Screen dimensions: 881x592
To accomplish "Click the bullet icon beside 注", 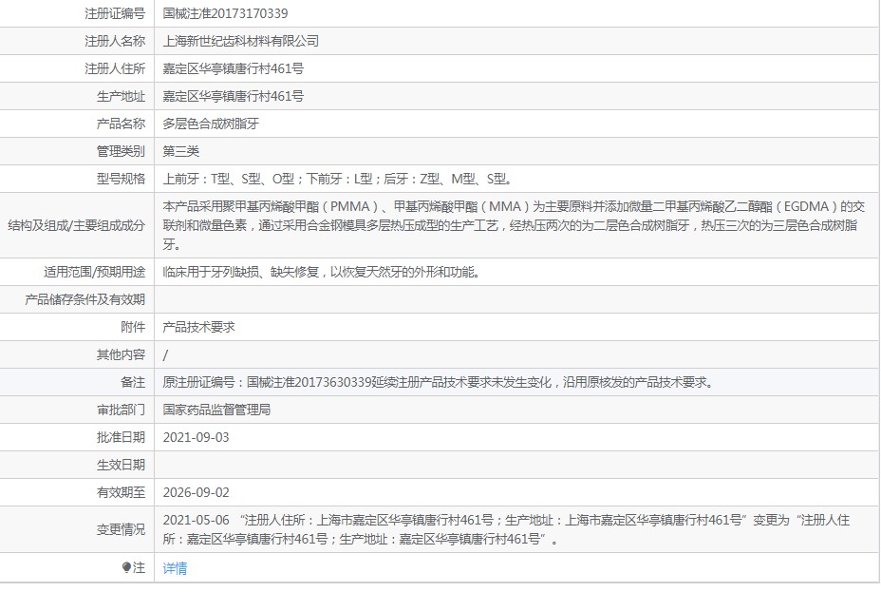I will pyautogui.click(x=126, y=568).
